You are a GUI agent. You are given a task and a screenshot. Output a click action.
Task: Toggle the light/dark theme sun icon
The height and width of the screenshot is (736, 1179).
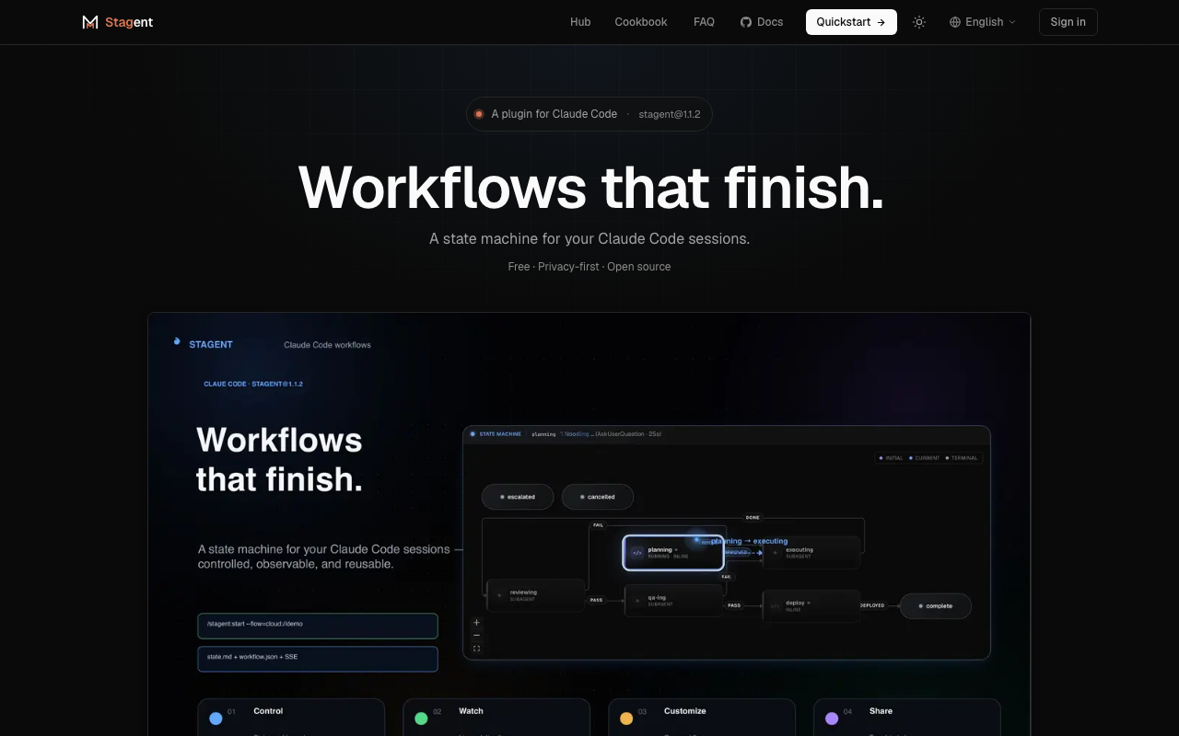(919, 22)
